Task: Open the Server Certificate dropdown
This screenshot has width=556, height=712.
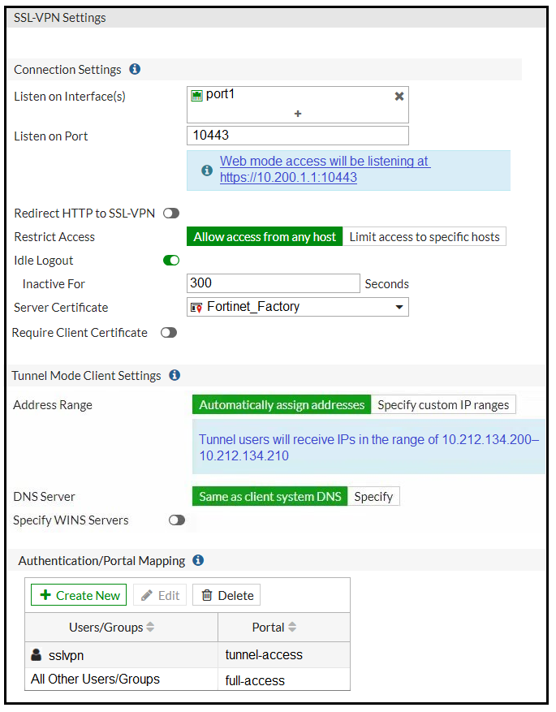Action: pos(298,307)
